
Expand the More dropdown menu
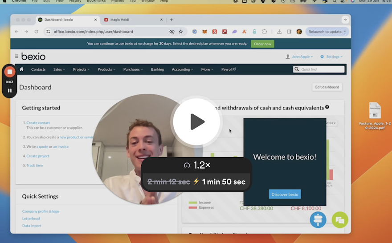tap(207, 69)
